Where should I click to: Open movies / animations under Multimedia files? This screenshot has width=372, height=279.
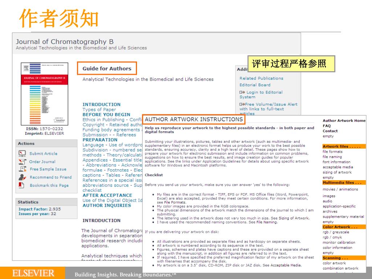[340, 189]
